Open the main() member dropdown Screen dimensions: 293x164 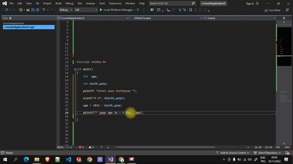240,18
